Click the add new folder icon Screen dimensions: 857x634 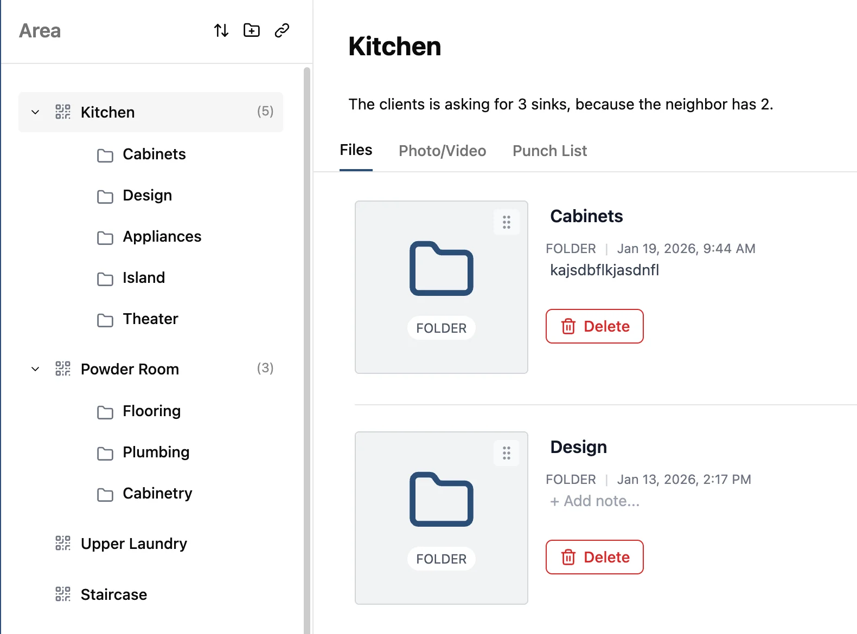(252, 30)
